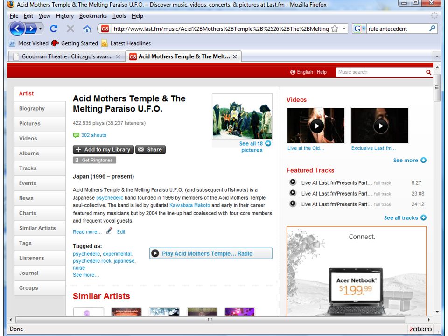Reload the page with the Refresh icon
The width and height of the screenshot is (448, 336).
tap(54, 28)
